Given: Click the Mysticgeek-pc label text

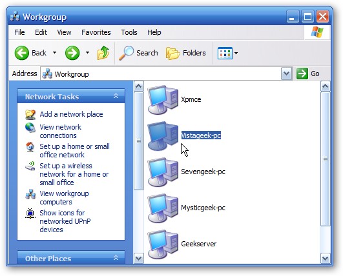Looking at the screenshot, I should click(x=203, y=208).
